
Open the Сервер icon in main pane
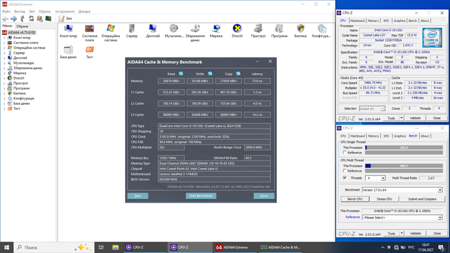(x=132, y=31)
